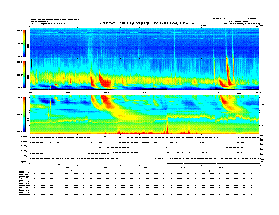
Task: Click the Rse position text above RAD2 at 24:00
Action: 242,24
